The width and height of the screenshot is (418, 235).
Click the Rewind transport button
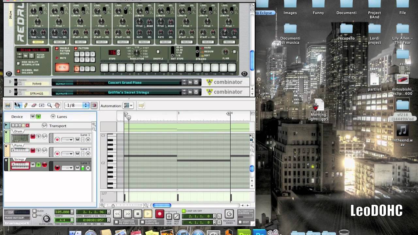117,214
